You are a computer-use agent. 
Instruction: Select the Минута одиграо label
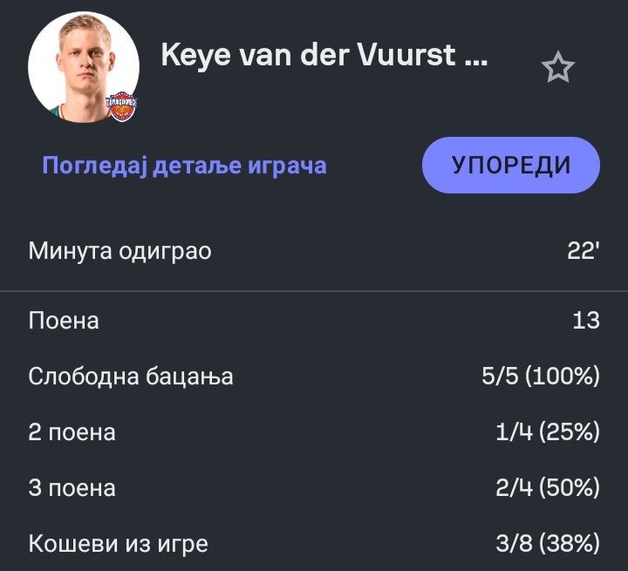(x=119, y=252)
